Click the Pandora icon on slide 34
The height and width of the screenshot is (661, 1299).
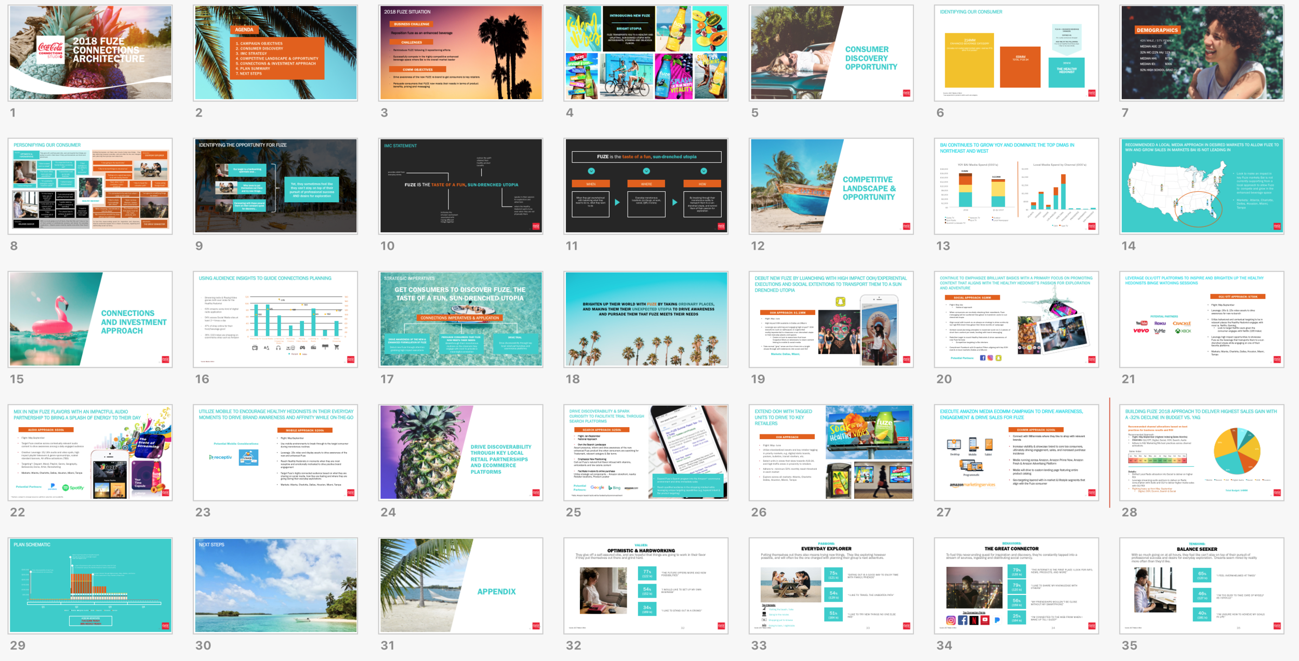coord(998,620)
